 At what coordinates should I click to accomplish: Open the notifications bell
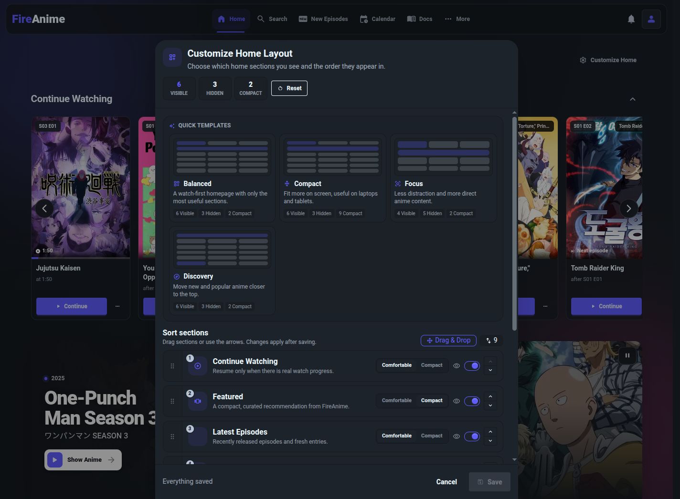click(x=631, y=19)
